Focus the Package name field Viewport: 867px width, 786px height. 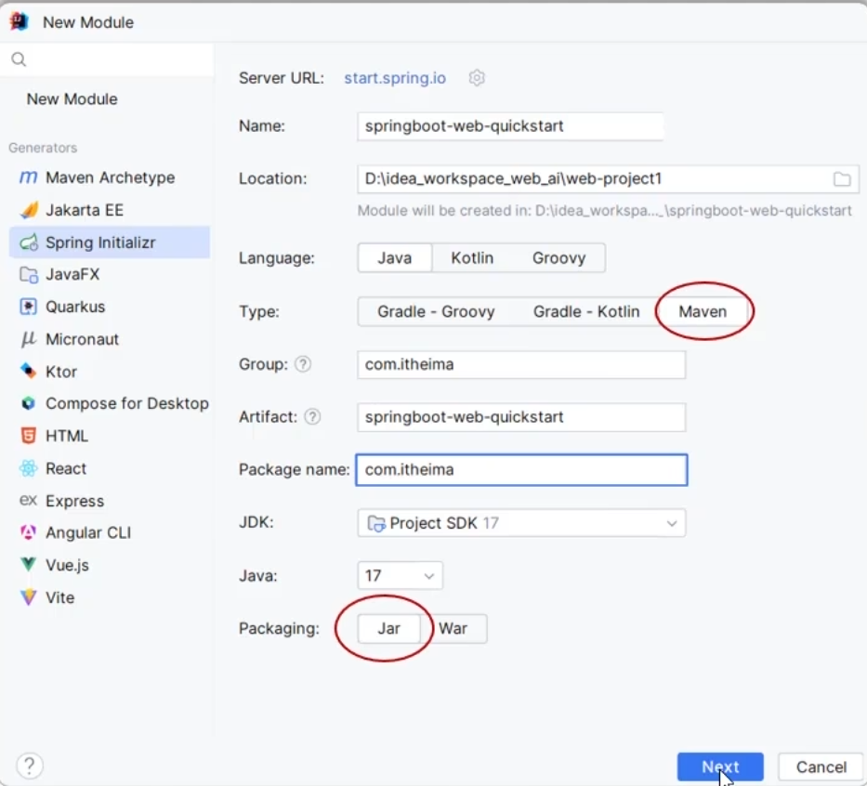tap(521, 470)
